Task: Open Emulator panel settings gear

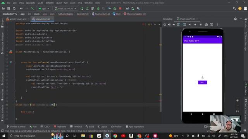Action: coord(235,19)
